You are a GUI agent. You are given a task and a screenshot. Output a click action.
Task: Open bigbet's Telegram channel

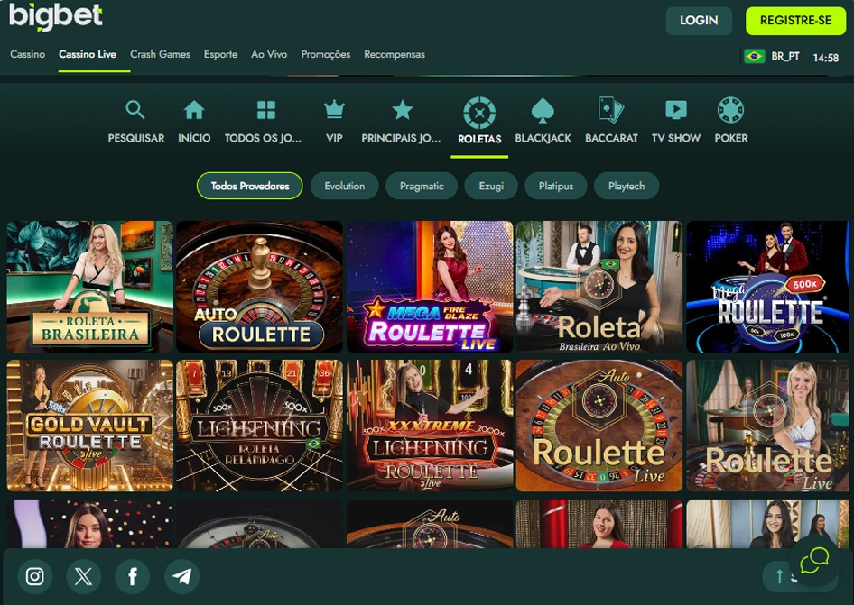pyautogui.click(x=181, y=576)
